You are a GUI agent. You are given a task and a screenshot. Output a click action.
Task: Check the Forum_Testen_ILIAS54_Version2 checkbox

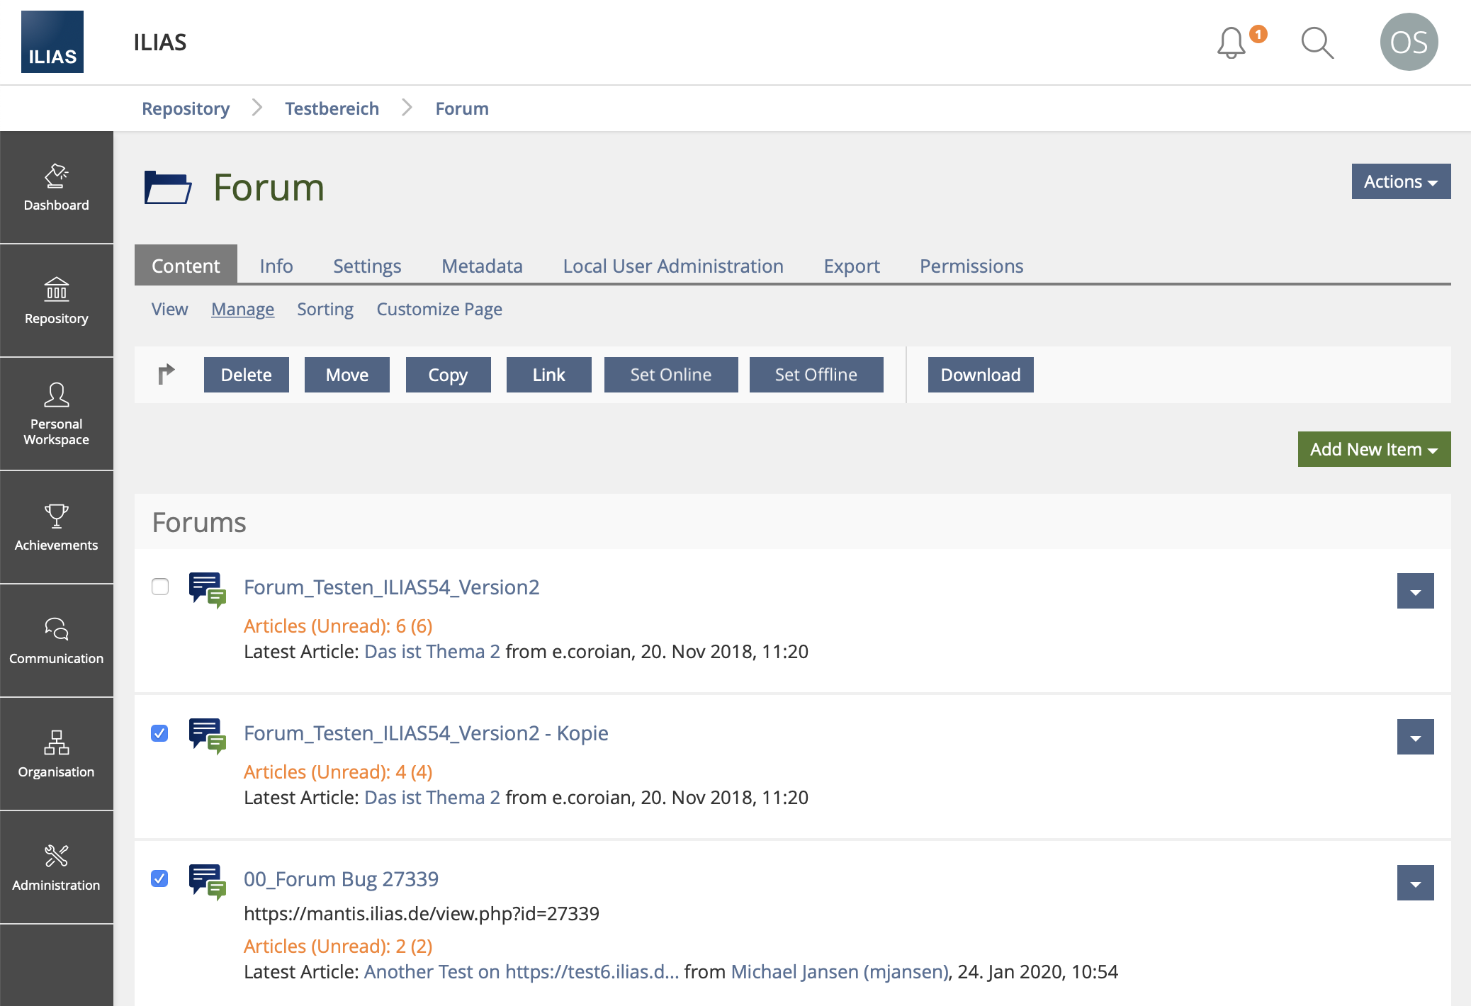[x=160, y=587]
